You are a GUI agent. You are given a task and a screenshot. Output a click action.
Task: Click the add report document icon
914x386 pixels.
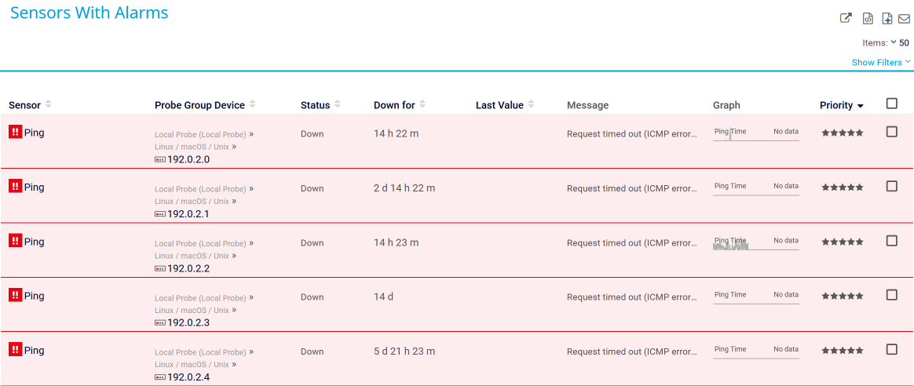click(887, 19)
